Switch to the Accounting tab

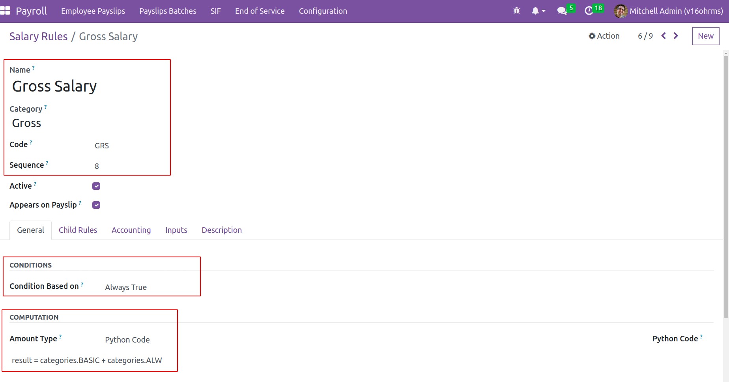[131, 230]
